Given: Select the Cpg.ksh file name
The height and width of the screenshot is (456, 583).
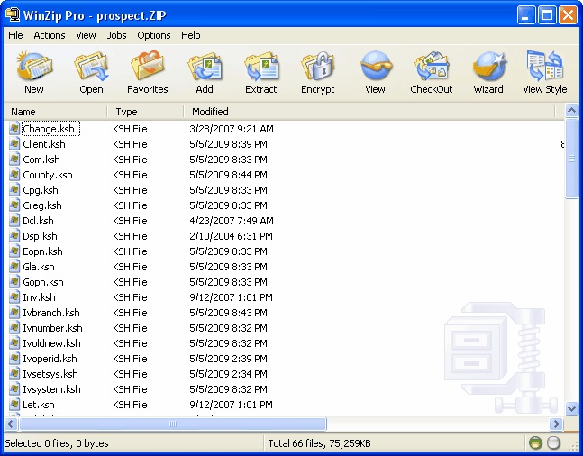Looking at the screenshot, I should point(41,190).
